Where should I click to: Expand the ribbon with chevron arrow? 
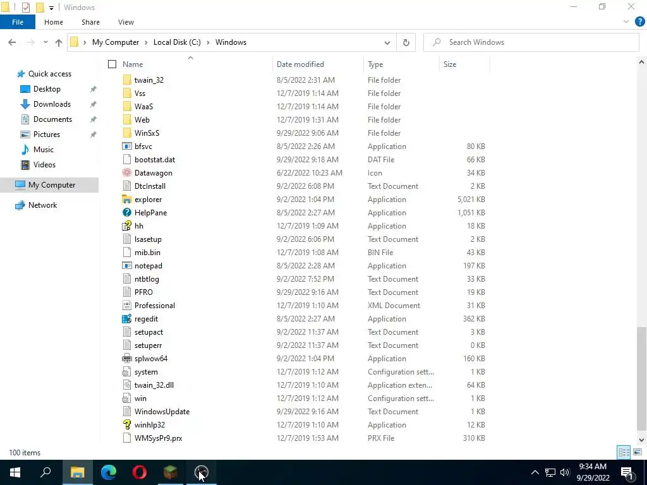click(626, 22)
